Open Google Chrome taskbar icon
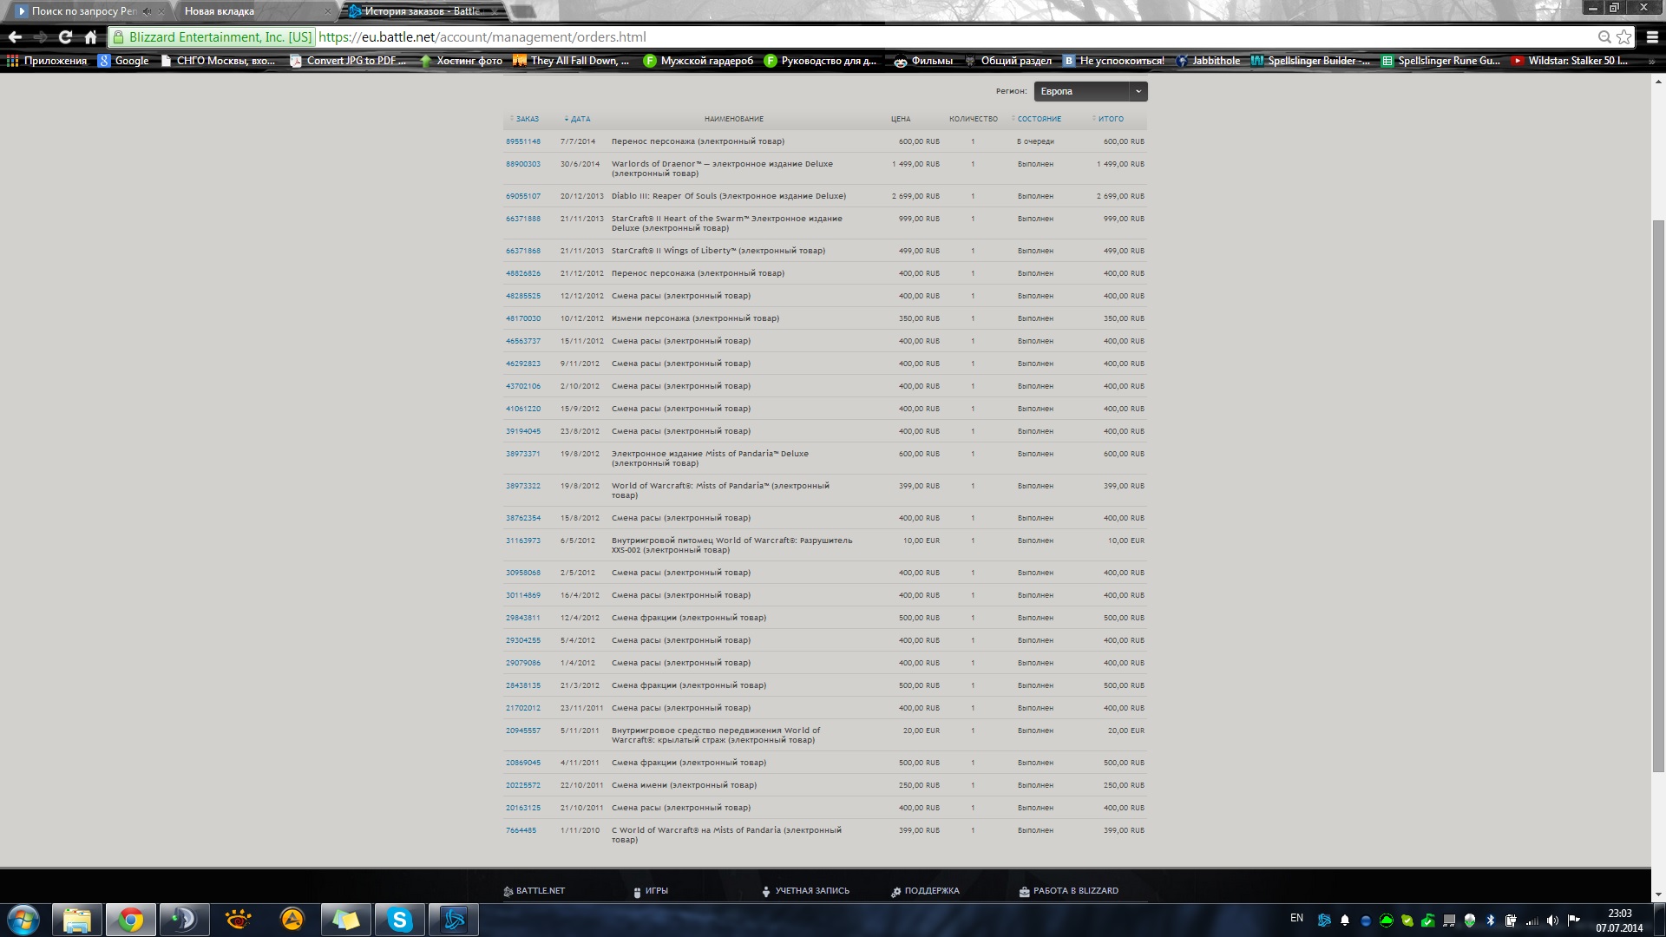 point(131,920)
